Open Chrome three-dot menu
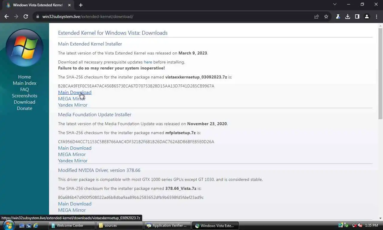383x230 pixels. point(376,16)
